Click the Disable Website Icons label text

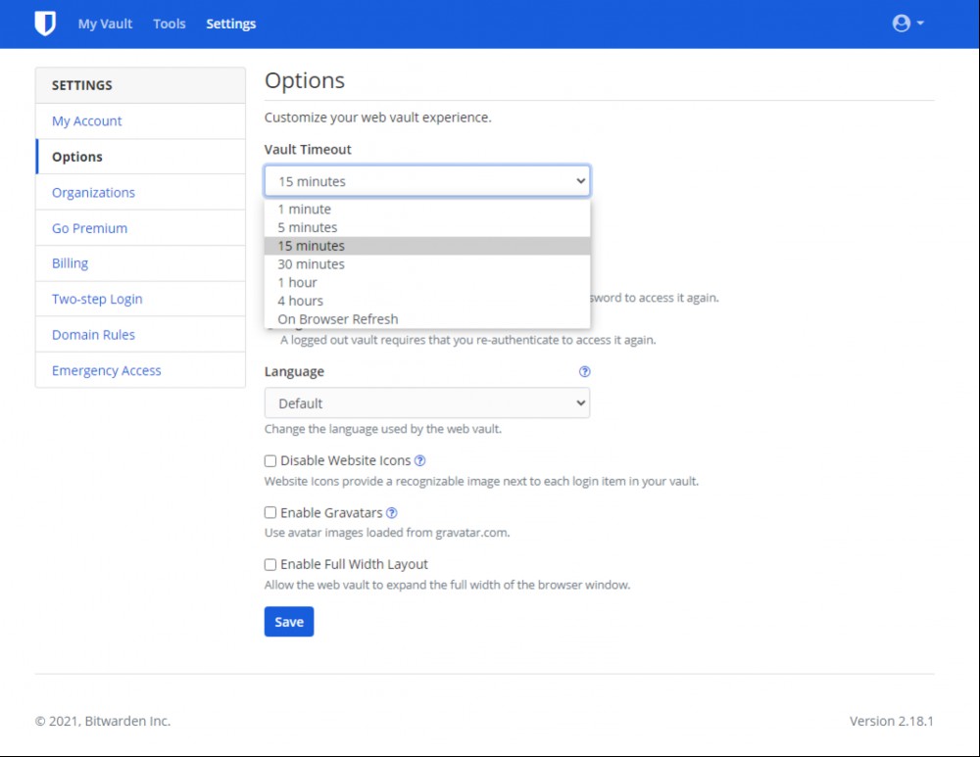click(x=346, y=461)
